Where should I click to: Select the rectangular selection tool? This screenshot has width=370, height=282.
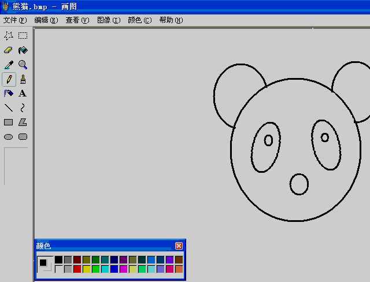[x=23, y=36]
